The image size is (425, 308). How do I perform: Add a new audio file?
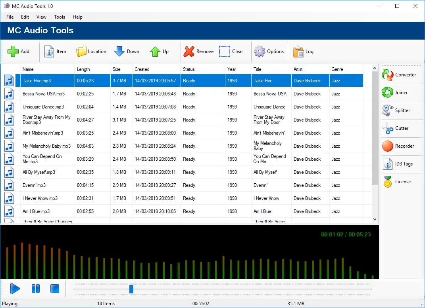point(20,51)
